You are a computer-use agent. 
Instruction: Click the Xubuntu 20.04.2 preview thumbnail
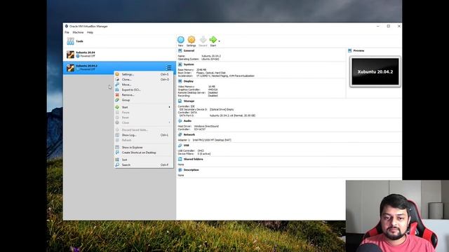click(375, 71)
